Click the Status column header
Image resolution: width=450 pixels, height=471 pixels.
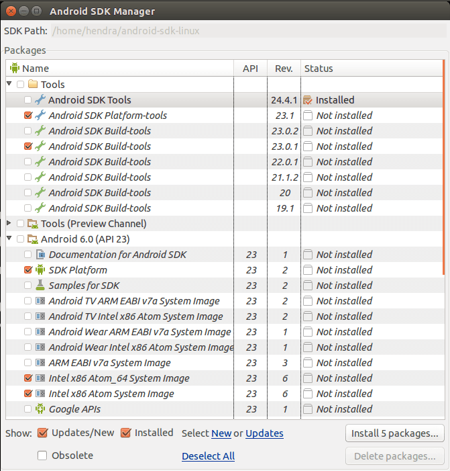(372, 68)
